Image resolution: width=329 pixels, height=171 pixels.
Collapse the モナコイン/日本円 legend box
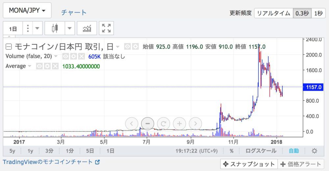click(x=9, y=47)
